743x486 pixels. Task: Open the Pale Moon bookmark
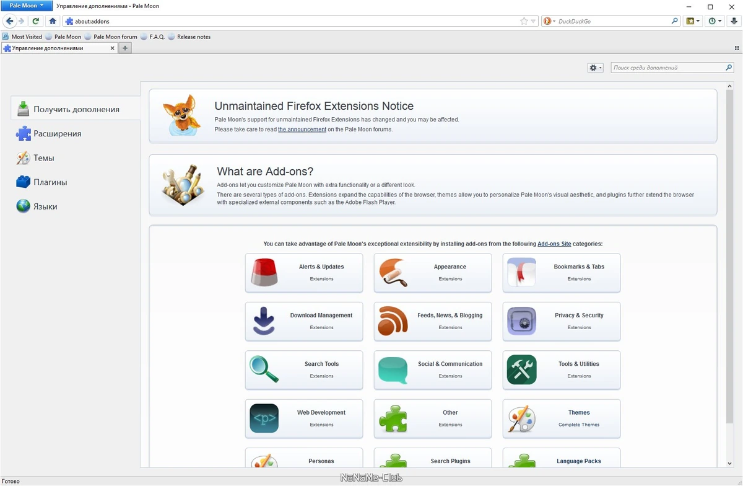click(63, 37)
